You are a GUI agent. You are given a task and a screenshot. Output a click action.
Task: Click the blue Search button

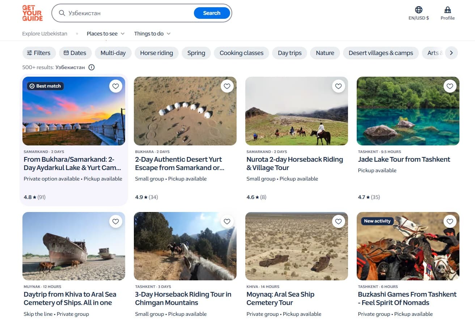click(212, 13)
